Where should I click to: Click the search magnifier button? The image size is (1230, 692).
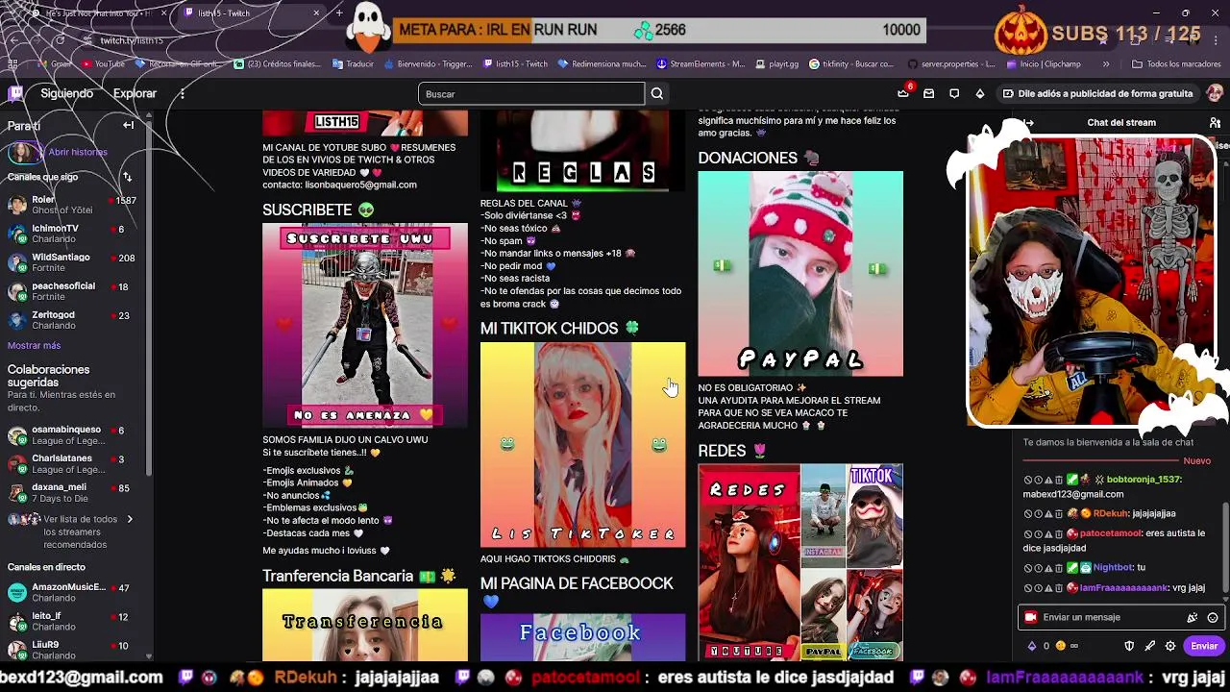[x=657, y=93]
